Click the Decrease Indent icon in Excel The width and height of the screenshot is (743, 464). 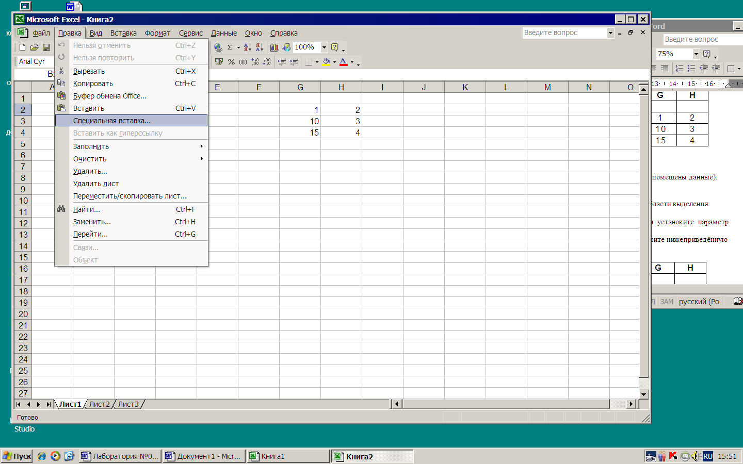[x=282, y=62]
